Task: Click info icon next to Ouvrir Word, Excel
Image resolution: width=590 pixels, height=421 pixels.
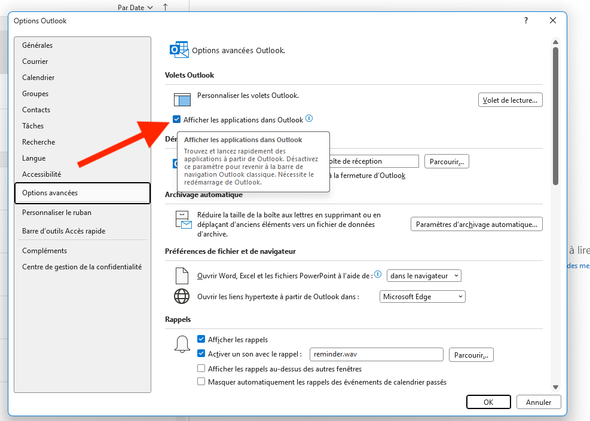Action: pos(378,275)
